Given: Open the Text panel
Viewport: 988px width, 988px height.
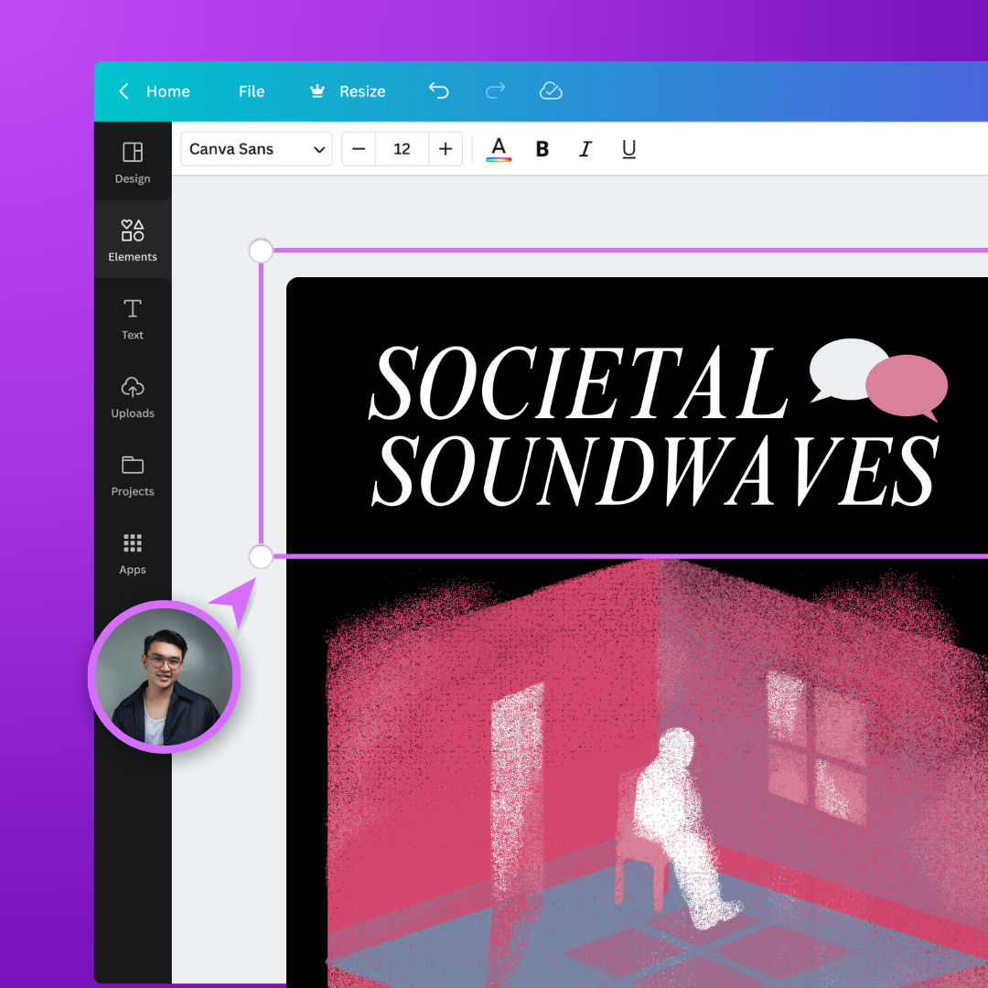Looking at the screenshot, I should (133, 319).
